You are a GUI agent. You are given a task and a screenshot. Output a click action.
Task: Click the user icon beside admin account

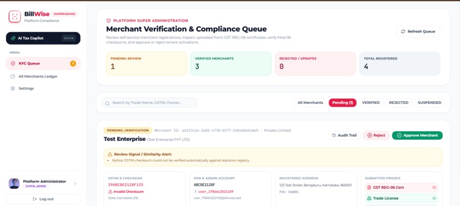click(x=195, y=192)
